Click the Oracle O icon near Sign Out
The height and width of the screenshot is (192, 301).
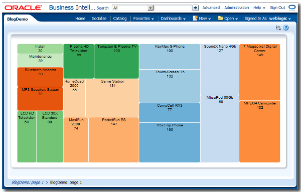click(292, 8)
